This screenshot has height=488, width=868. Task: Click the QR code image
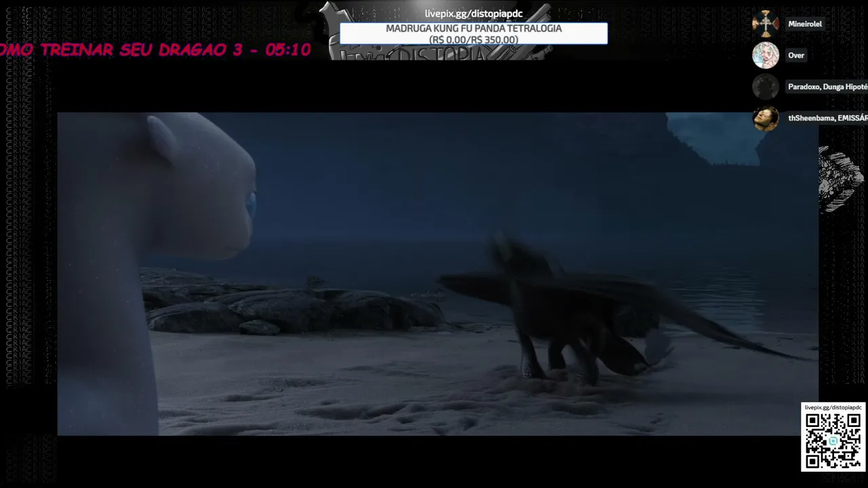833,441
